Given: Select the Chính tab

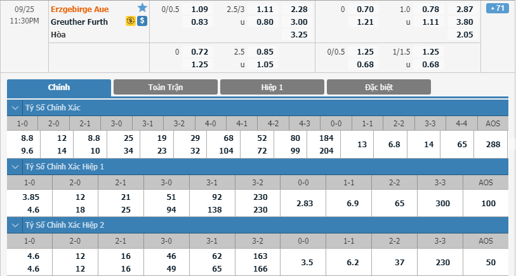Looking at the screenshot, I should click(59, 88).
